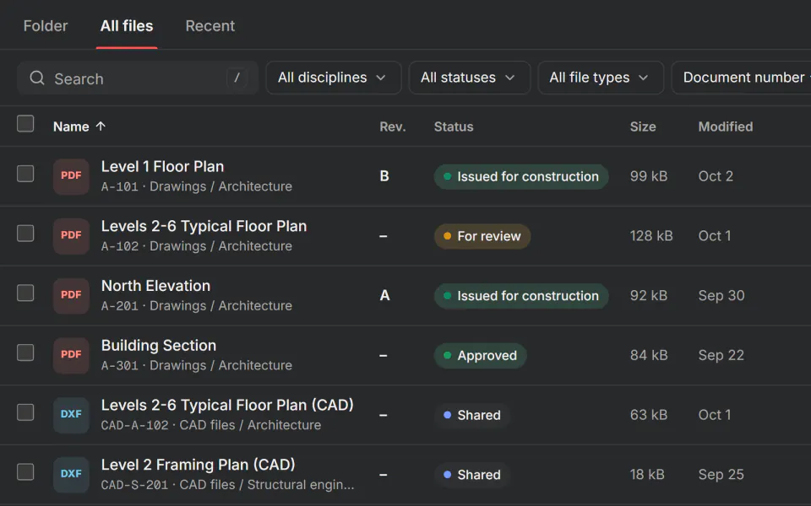The height and width of the screenshot is (506, 811).
Task: Click the PDF icon for Building Section
Action: tap(71, 355)
